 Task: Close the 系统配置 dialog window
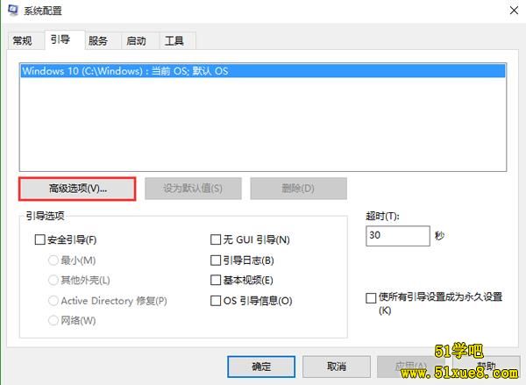pyautogui.click(x=512, y=11)
